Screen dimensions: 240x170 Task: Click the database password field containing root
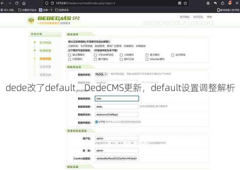[117, 99]
